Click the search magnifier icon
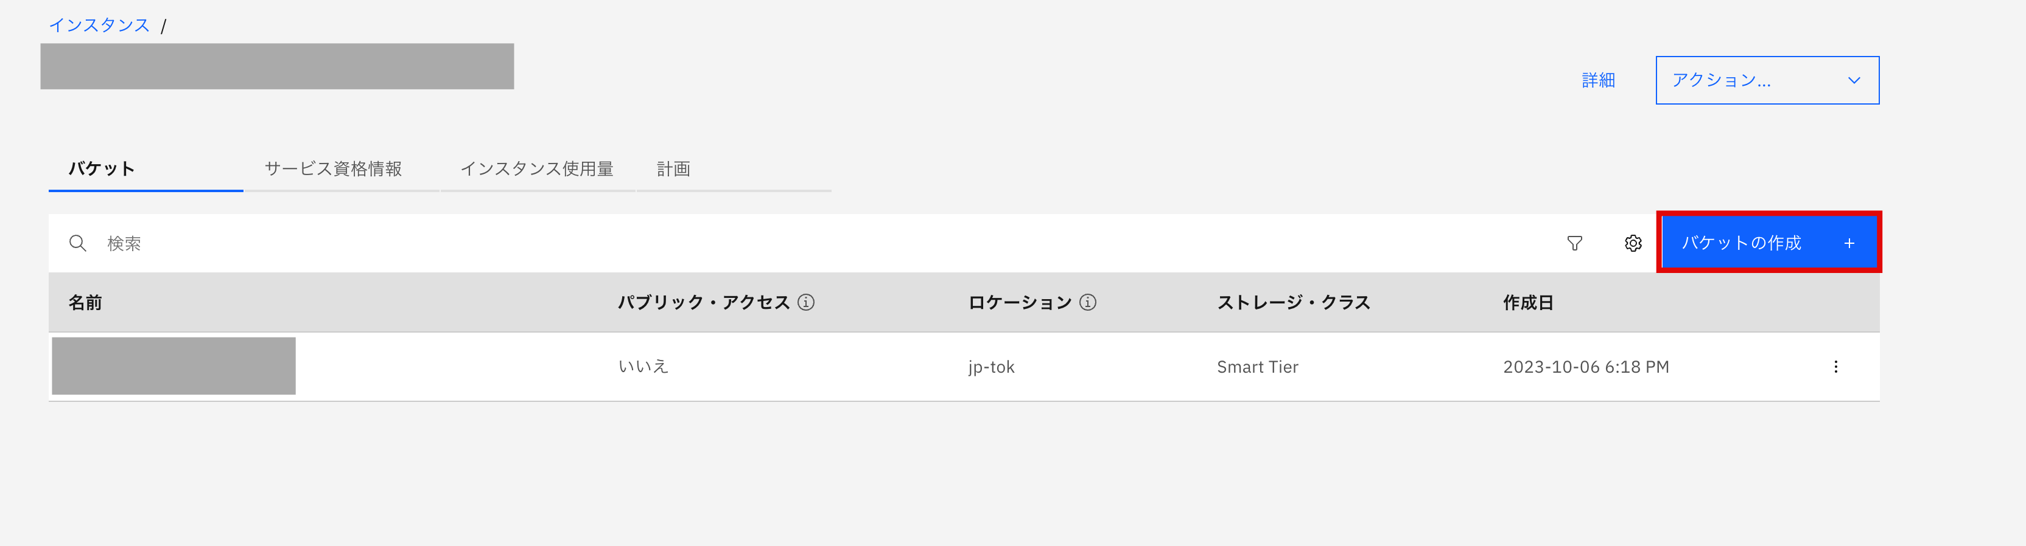Image resolution: width=2026 pixels, height=546 pixels. tap(78, 243)
